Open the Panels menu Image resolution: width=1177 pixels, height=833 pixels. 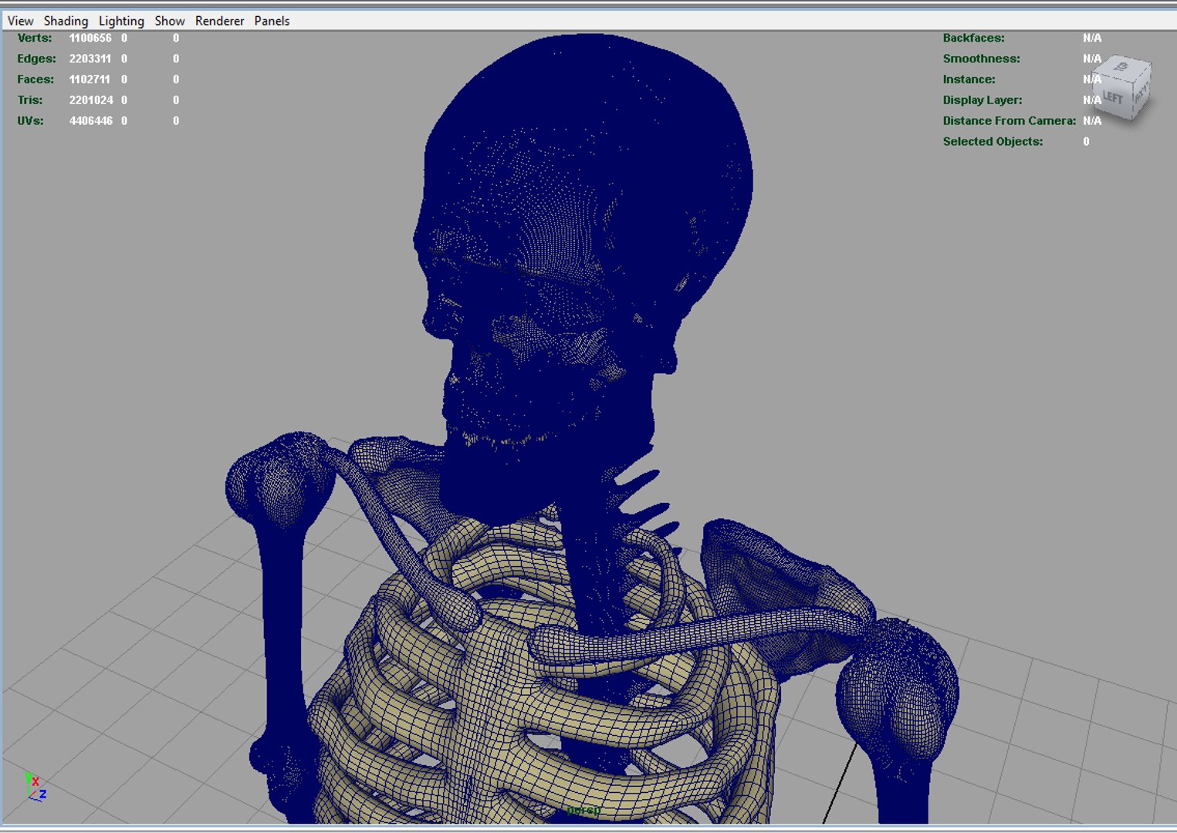272,21
